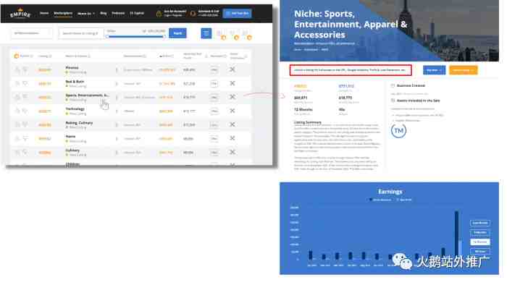Image resolution: width=507 pixels, height=285 pixels.
Task: Toggle the Gross Revenue legend in Earnings chart
Action: coord(380,200)
